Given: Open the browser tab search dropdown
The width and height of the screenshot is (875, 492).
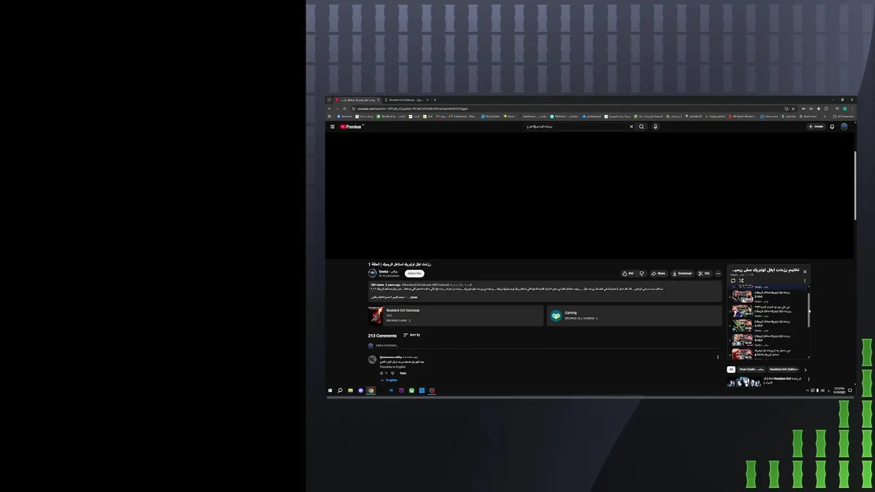Looking at the screenshot, I should [x=329, y=100].
